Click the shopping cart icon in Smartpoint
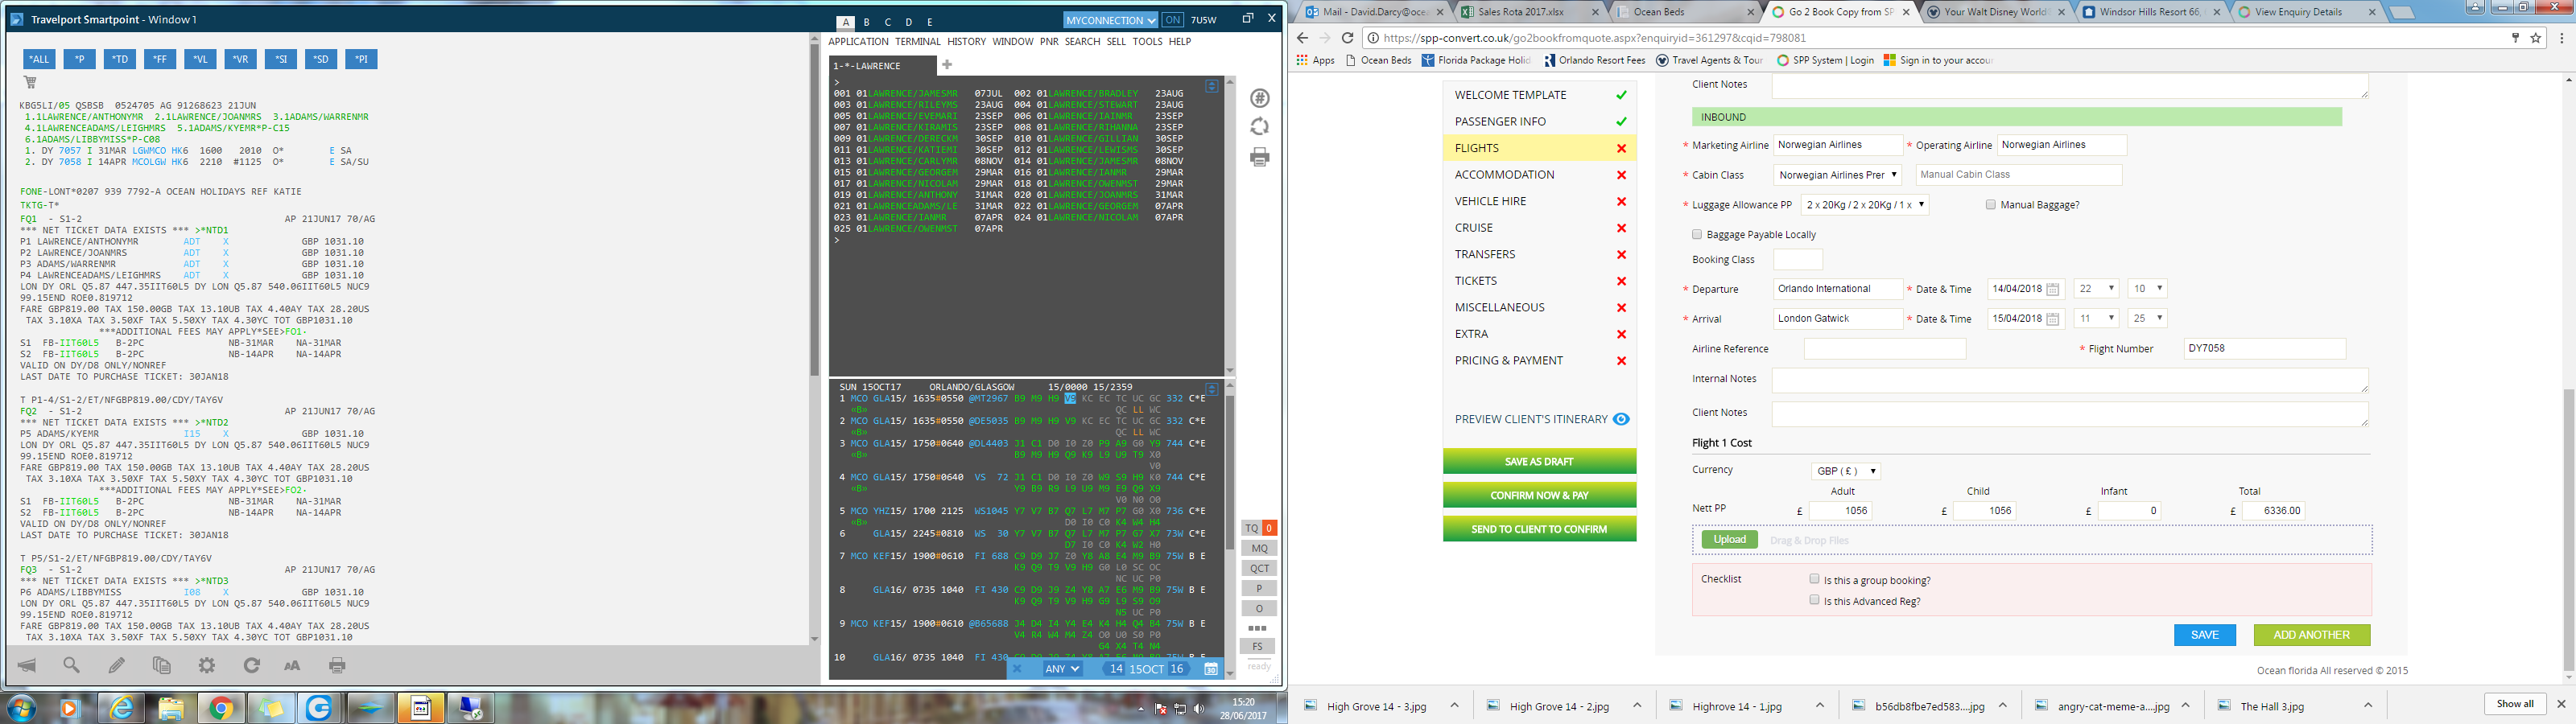This screenshot has width=2576, height=724. coord(30,83)
